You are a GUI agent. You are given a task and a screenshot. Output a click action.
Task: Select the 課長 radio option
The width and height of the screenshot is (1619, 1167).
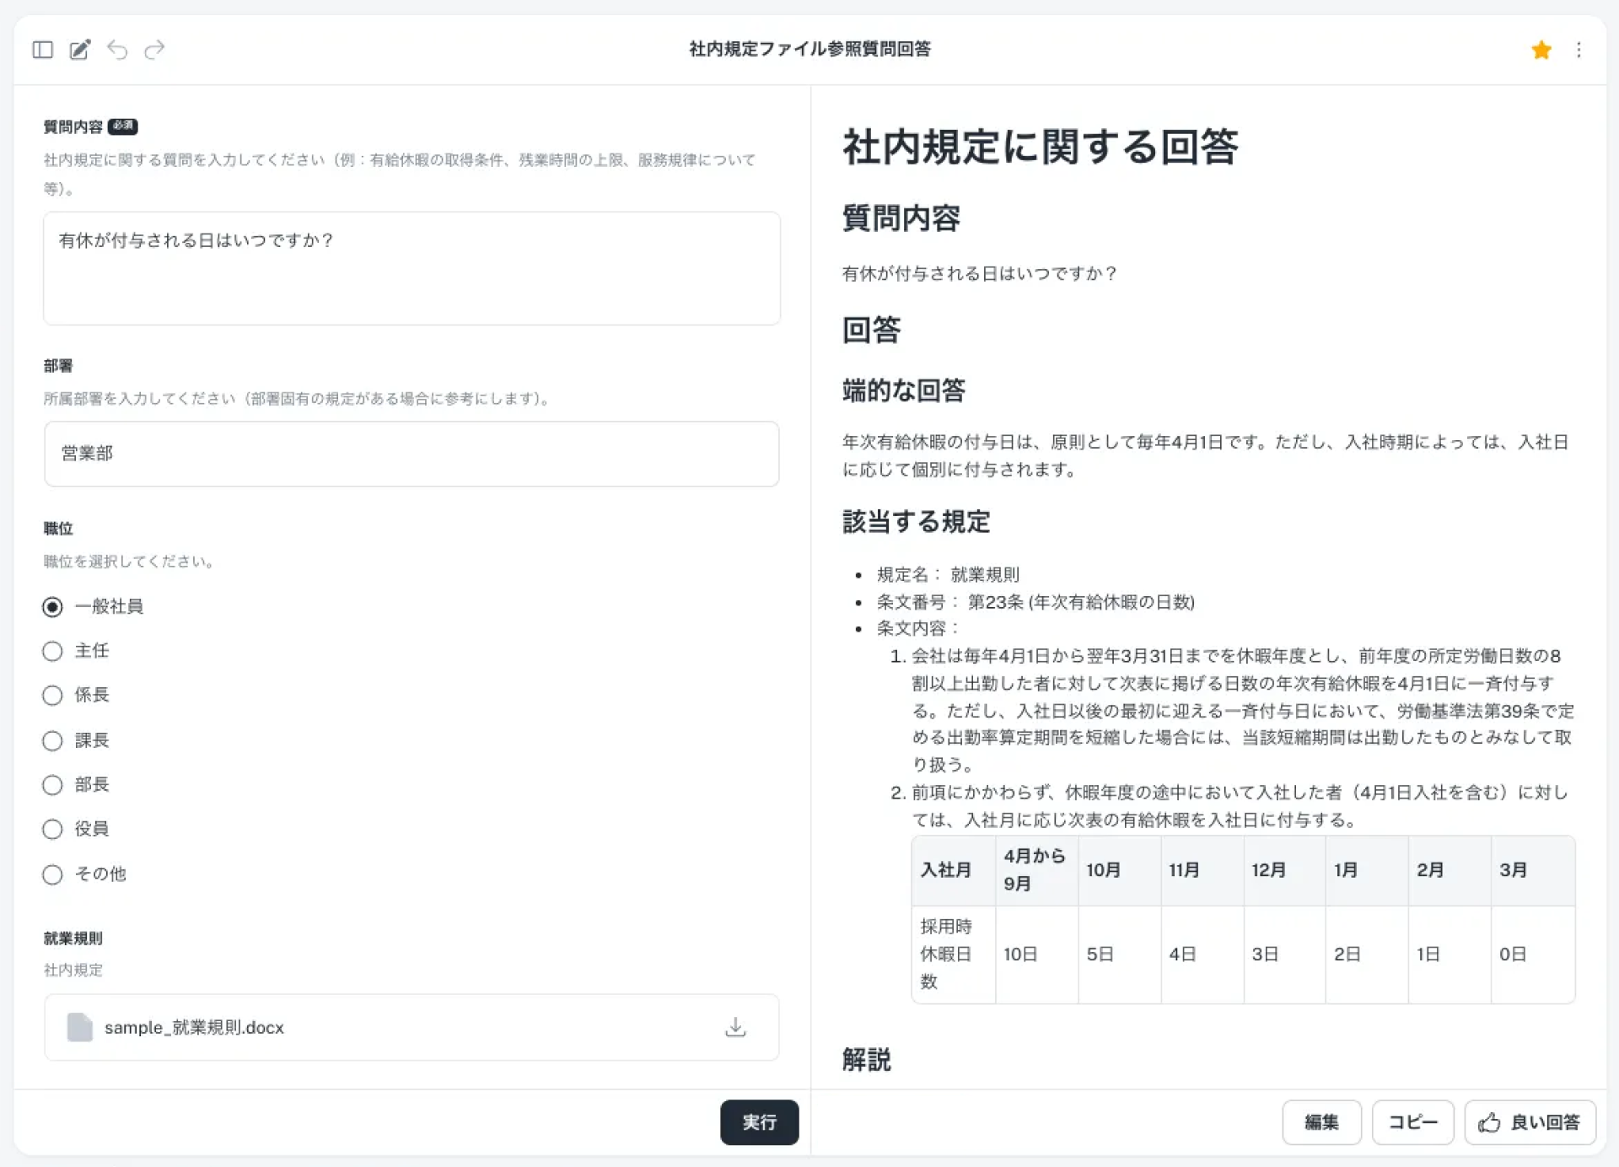click(x=52, y=740)
